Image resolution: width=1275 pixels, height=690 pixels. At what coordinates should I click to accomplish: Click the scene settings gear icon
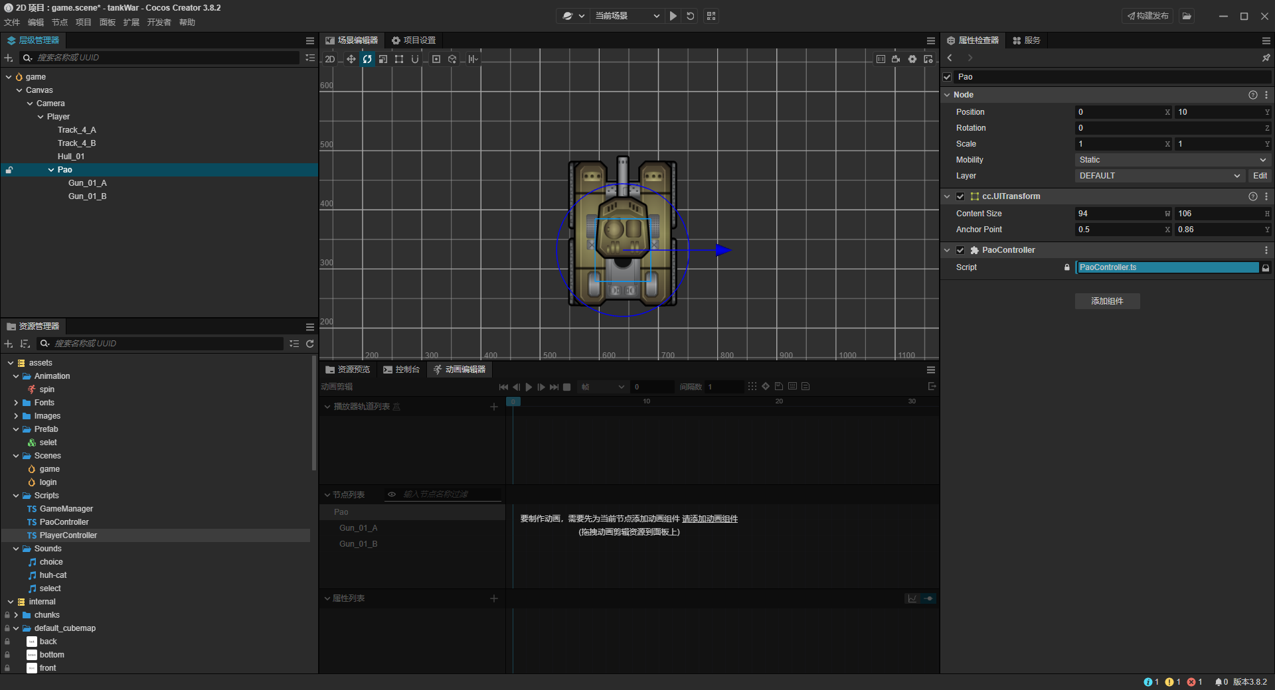point(912,59)
